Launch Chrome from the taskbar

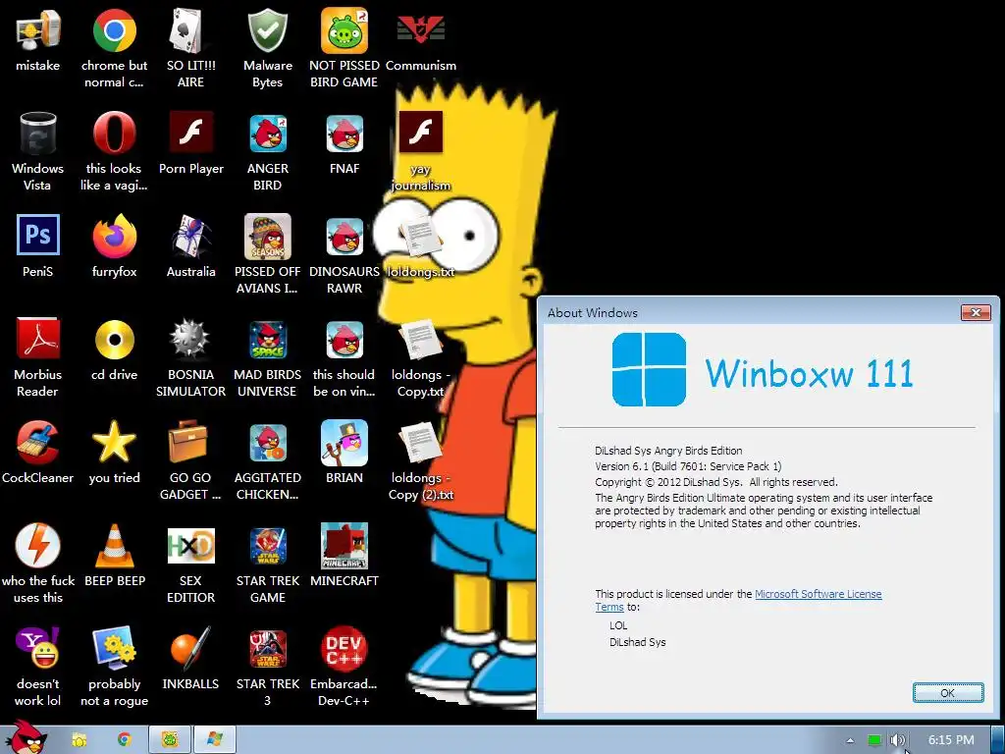[x=124, y=740]
